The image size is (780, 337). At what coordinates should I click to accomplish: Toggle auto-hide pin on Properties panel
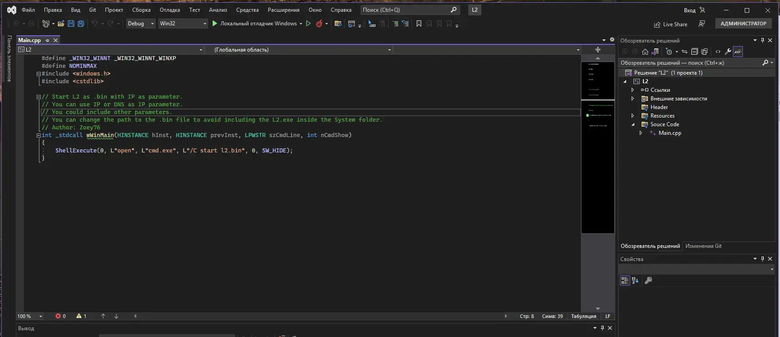tap(762, 259)
